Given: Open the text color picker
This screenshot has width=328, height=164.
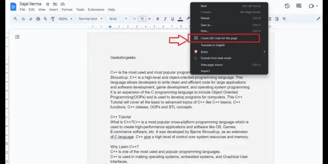Looking at the screenshot, I should [180, 19].
